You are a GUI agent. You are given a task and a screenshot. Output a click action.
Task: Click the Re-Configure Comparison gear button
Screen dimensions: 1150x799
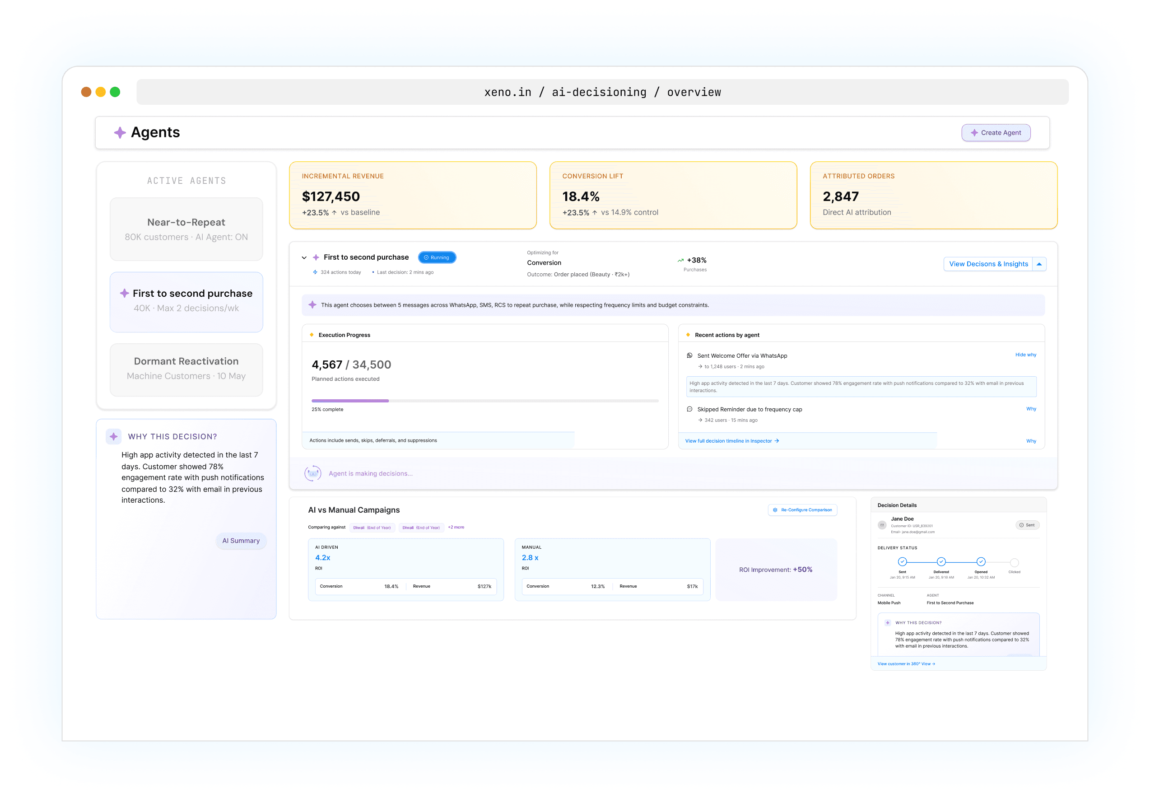tap(802, 509)
